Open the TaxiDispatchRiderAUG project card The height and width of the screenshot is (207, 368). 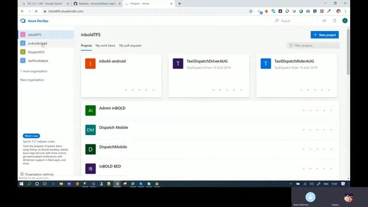pos(297,75)
